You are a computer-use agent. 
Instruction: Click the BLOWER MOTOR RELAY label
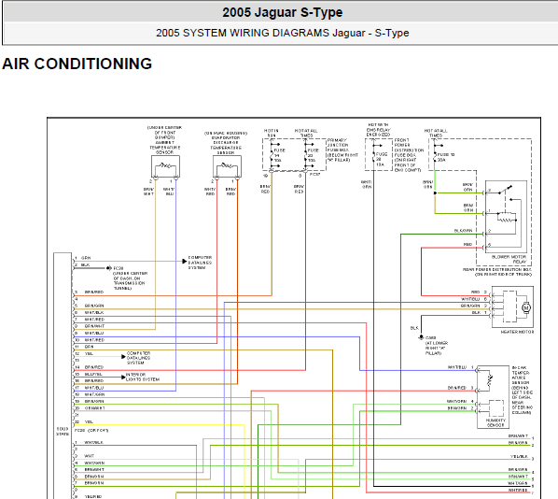pyautogui.click(x=509, y=259)
